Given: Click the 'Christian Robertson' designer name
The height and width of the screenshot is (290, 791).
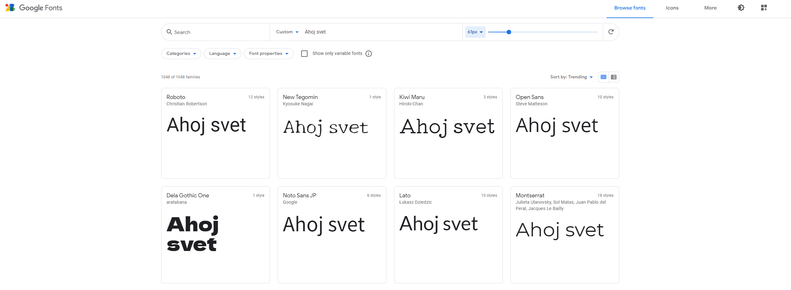Looking at the screenshot, I should coord(187,104).
